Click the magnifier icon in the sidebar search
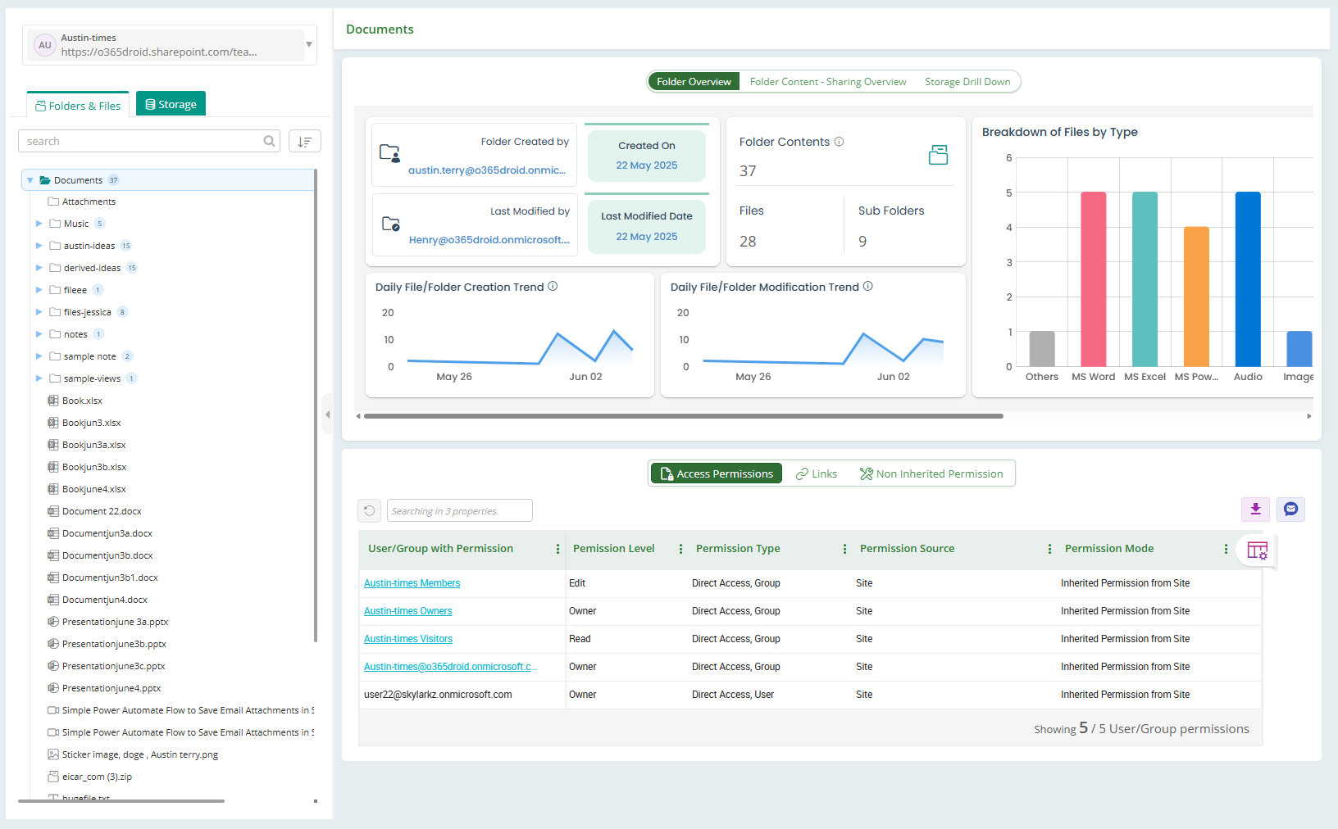The width and height of the screenshot is (1338, 829). tap(269, 140)
